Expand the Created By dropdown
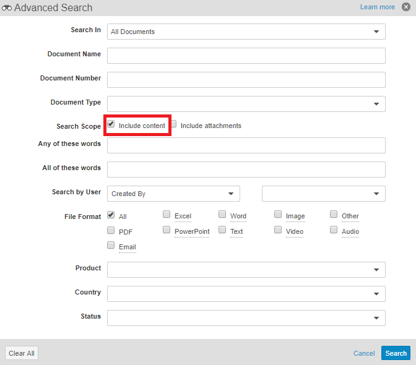 point(173,194)
